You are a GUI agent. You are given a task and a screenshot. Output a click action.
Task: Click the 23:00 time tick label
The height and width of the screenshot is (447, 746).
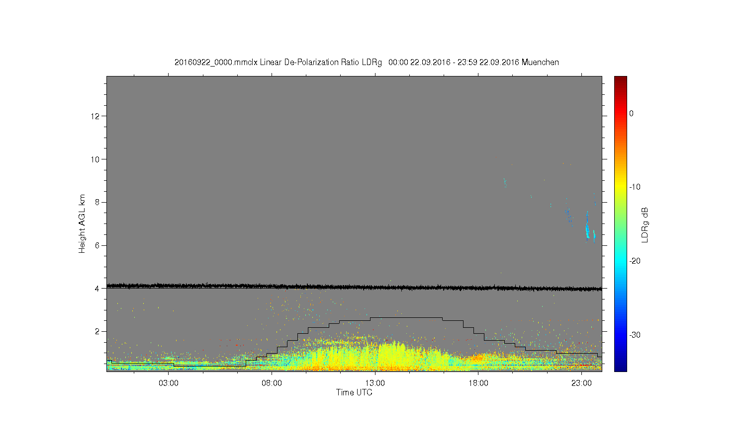tap(581, 383)
